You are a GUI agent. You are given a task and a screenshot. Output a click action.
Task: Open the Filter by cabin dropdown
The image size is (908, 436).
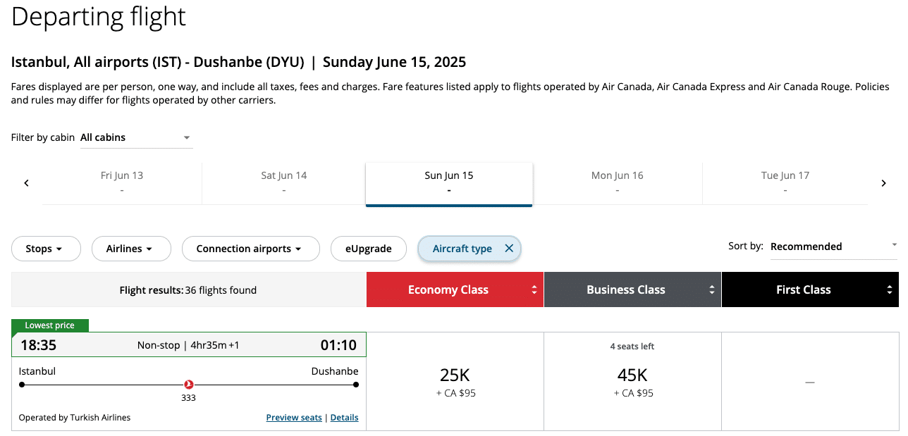(136, 138)
